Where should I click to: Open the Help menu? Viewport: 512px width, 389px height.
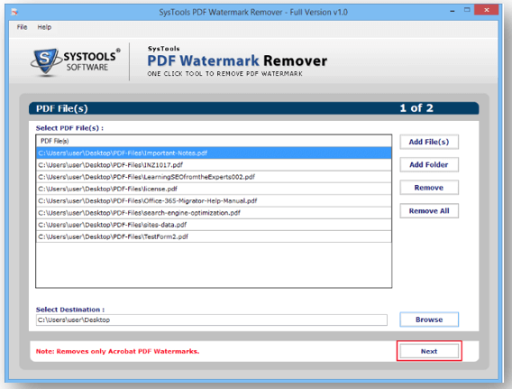[x=44, y=27]
